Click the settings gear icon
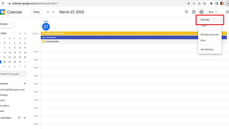The width and height of the screenshot is (229, 129). (202, 12)
